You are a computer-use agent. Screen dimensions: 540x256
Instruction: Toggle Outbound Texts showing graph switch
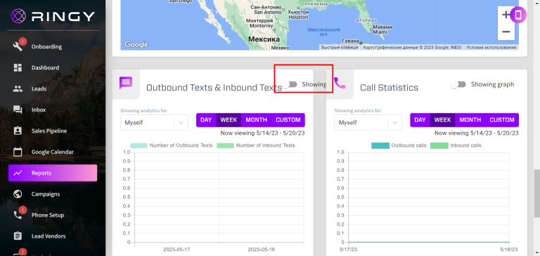pos(289,84)
